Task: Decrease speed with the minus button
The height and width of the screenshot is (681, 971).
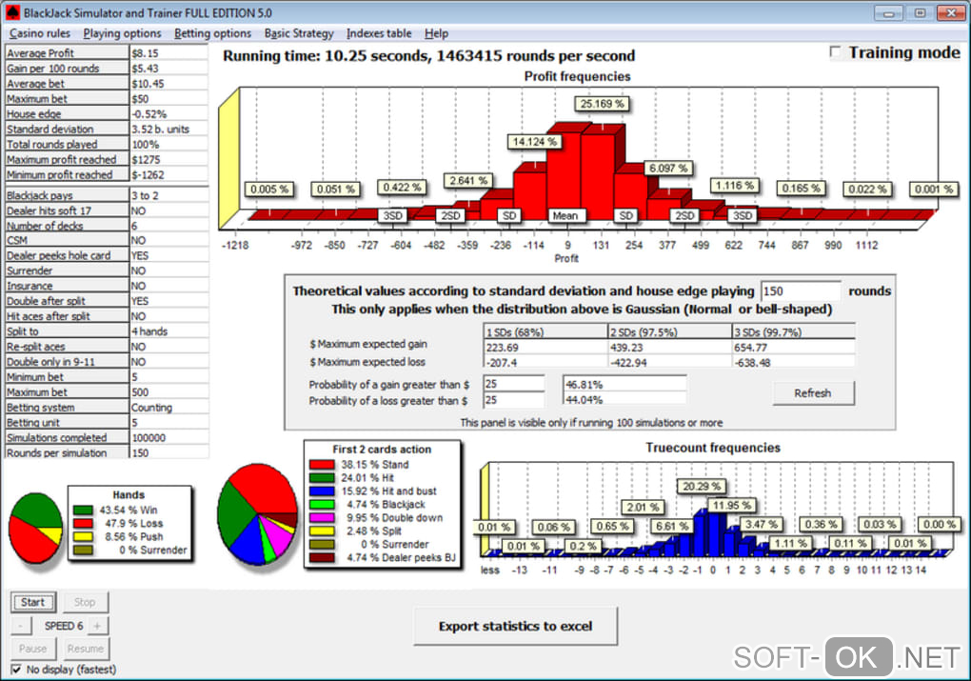Action: pyautogui.click(x=20, y=626)
